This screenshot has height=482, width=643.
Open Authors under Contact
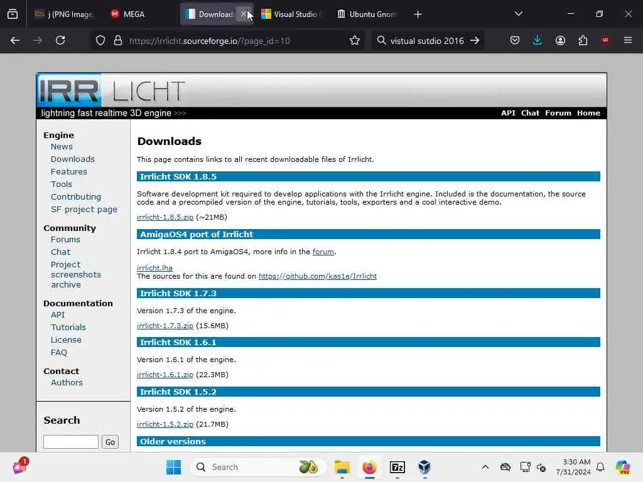point(67,382)
